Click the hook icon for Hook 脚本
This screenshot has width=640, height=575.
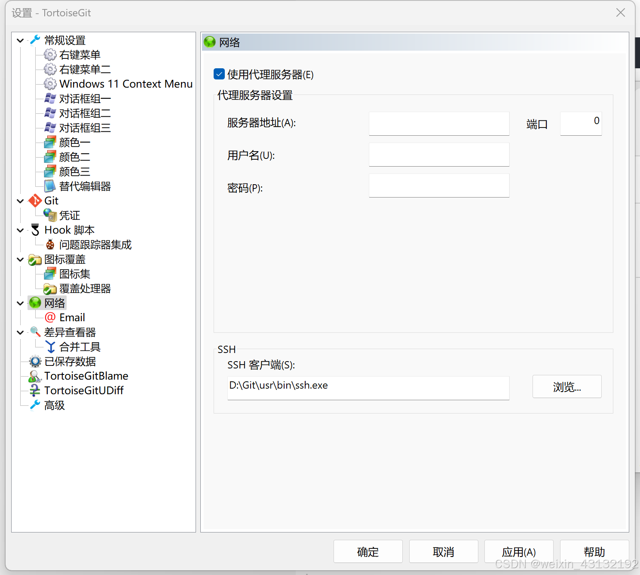(x=35, y=230)
